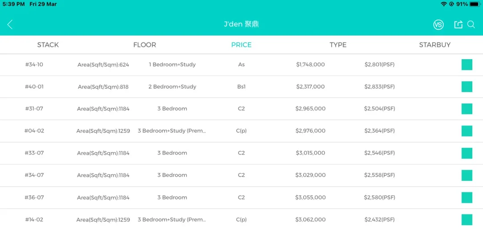Toggle starbuy box for unit #04-02

click(466, 131)
